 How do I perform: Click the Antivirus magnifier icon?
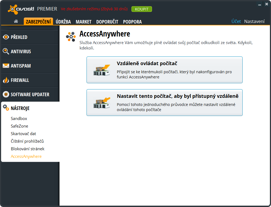(6, 51)
